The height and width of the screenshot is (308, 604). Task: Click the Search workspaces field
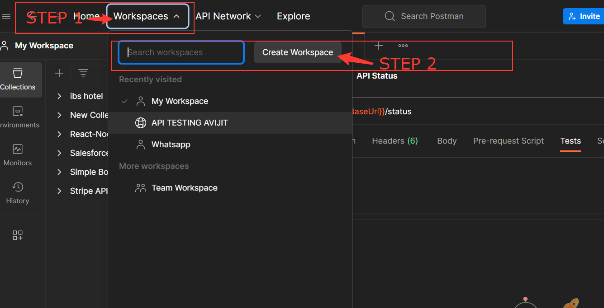click(181, 52)
